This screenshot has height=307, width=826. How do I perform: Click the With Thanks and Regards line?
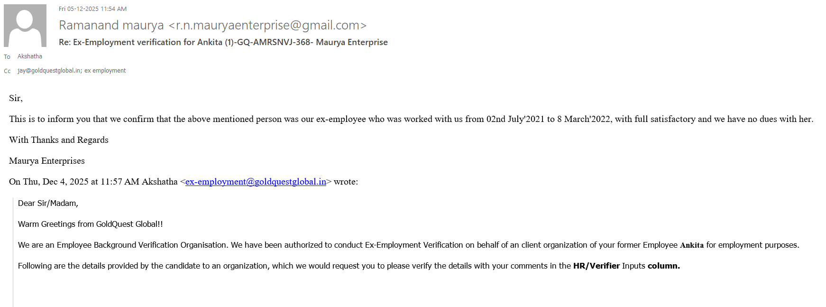(x=59, y=140)
